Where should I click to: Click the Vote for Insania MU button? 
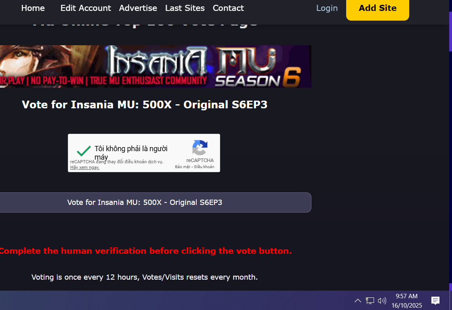pos(156,202)
